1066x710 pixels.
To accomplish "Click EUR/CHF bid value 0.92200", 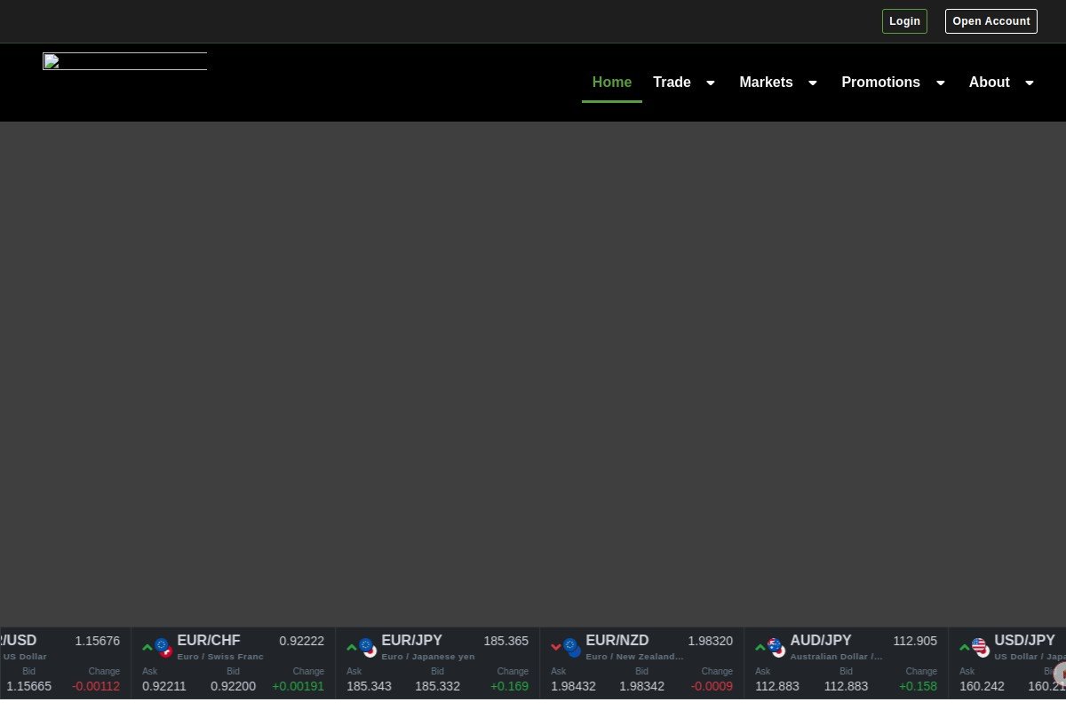I will pos(233,686).
